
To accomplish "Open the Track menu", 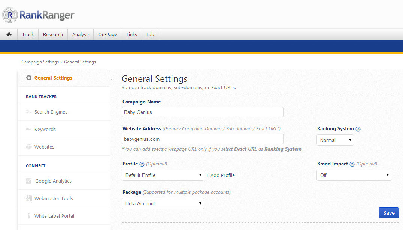I will pyautogui.click(x=28, y=34).
